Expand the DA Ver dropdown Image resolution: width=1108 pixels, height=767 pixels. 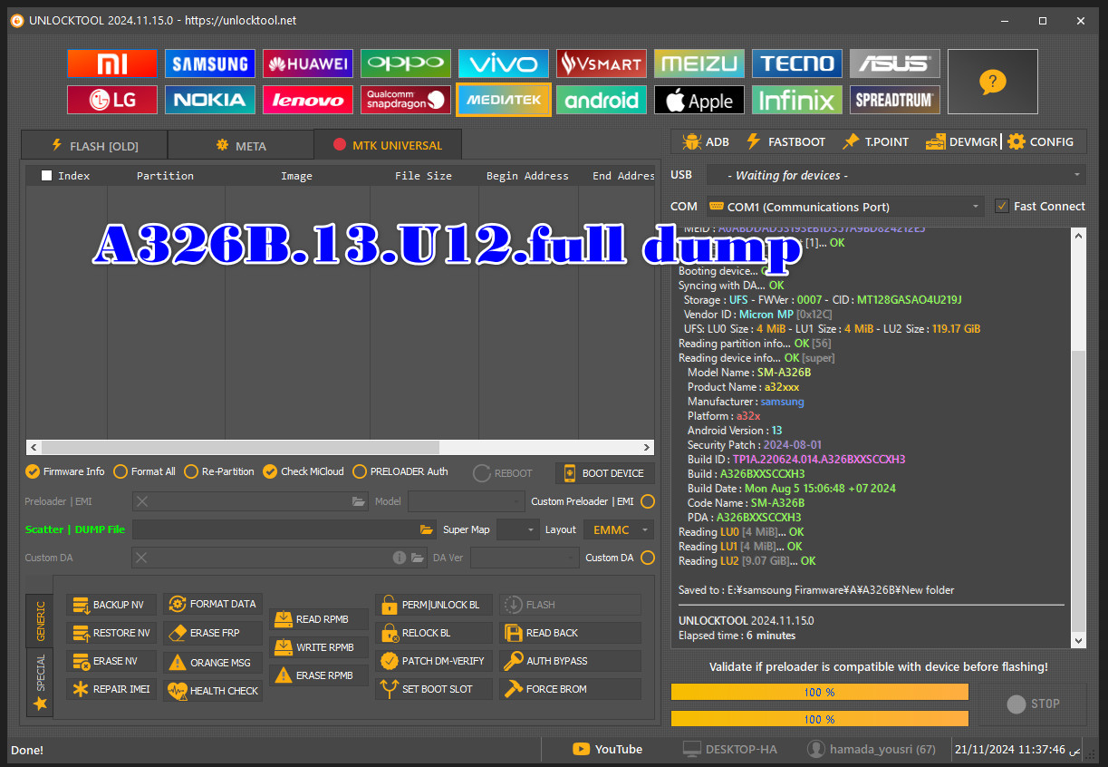point(525,558)
